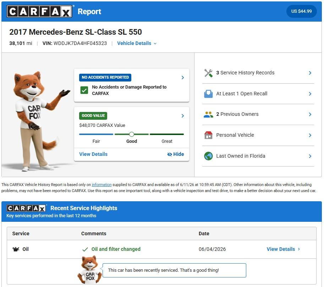324x287 pixels.
Task: Click the Oil and filter changed checkmark
Action: click(x=85, y=249)
